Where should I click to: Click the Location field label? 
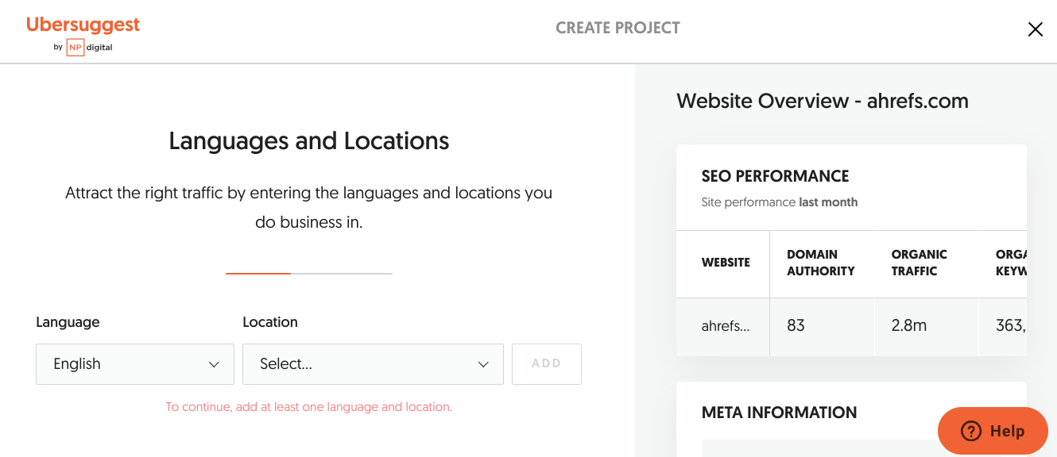click(x=270, y=322)
